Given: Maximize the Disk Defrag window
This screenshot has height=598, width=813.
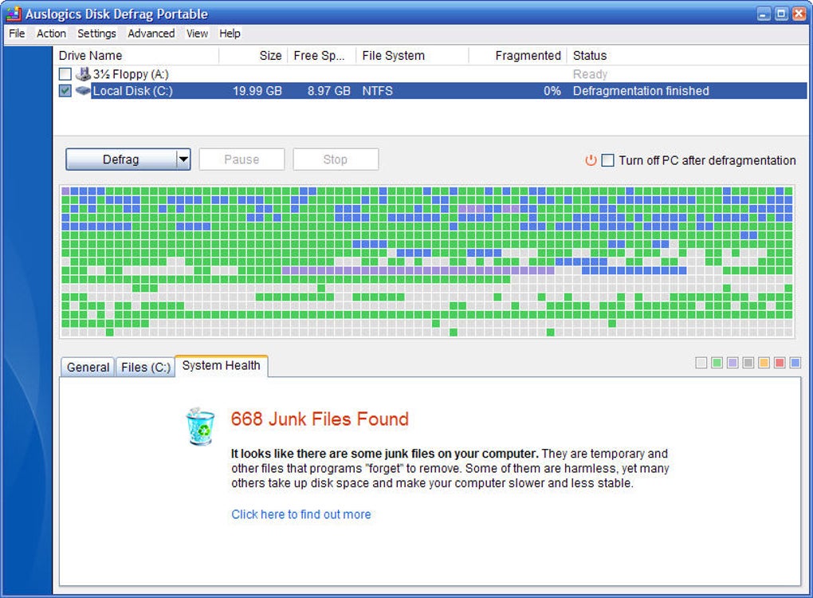Looking at the screenshot, I should 781,14.
